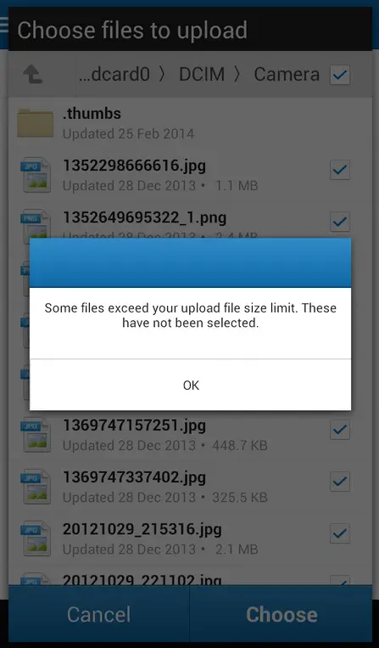Tap the 1352649695322_1.png file icon

click(x=36, y=225)
